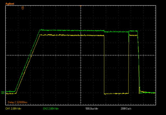The height and width of the screenshot is (115, 166).
Task: Click the yellow low segment between pulses
Action: click(116, 94)
